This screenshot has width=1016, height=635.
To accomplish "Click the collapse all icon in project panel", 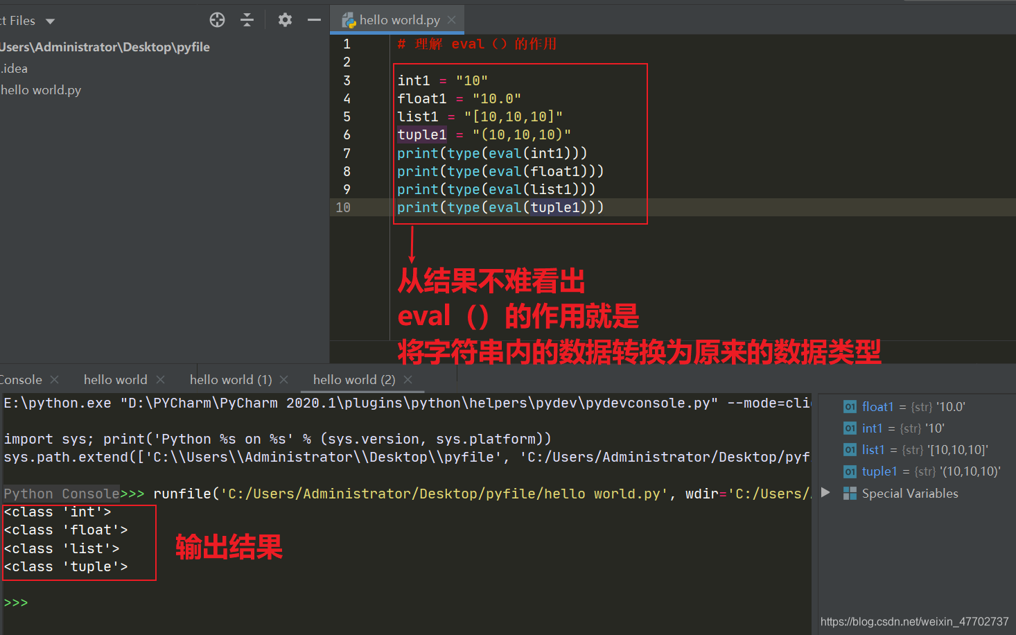I will pyautogui.click(x=247, y=20).
